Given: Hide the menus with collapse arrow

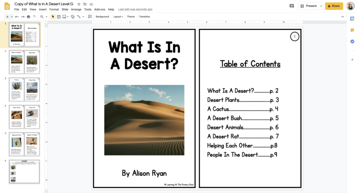Looking at the screenshot, I should pos(343,17).
